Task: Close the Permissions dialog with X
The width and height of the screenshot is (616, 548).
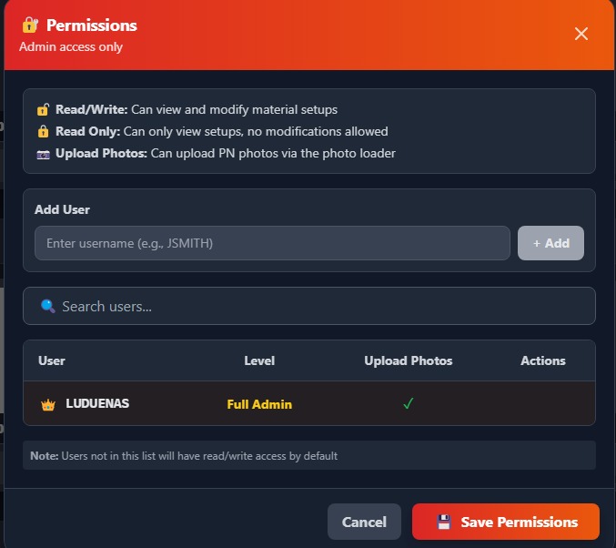Action: (581, 34)
